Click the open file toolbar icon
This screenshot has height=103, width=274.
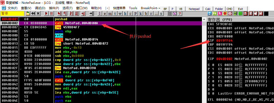click(x=28, y=13)
